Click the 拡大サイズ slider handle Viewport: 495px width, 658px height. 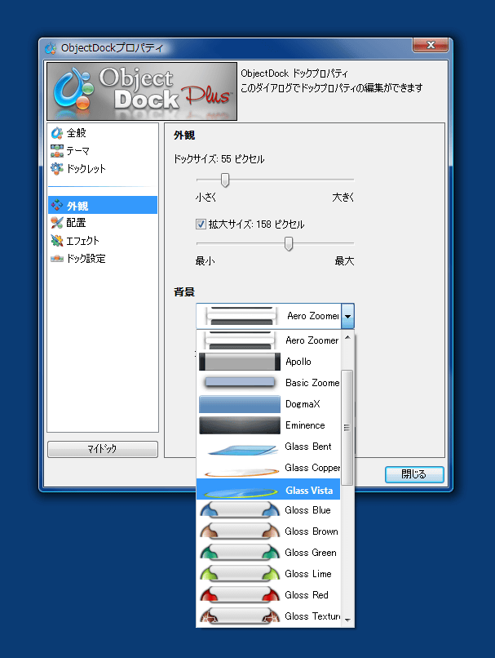(x=289, y=243)
